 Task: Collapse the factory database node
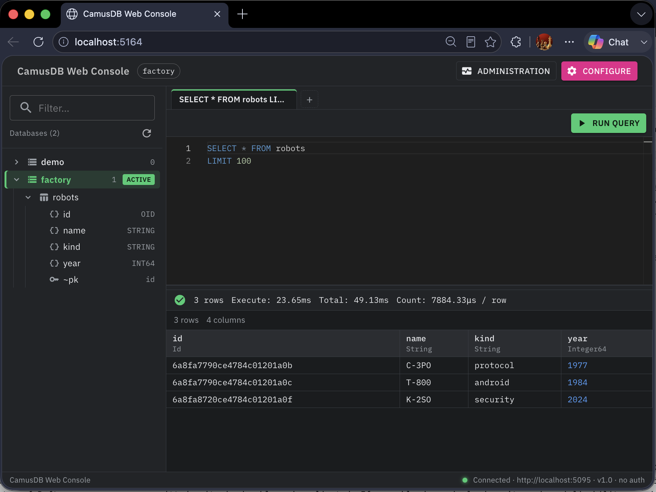click(x=16, y=180)
